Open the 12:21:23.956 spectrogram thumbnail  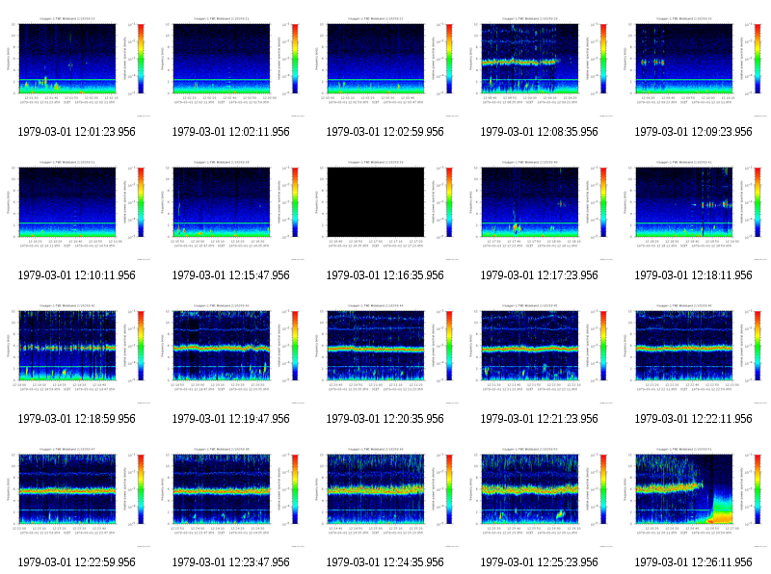tap(540, 353)
